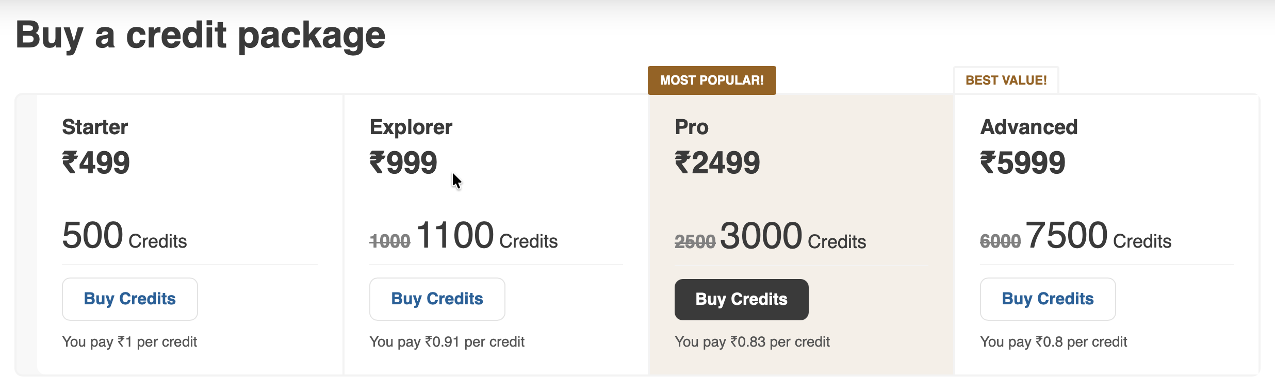The width and height of the screenshot is (1275, 392).
Task: Click the ₹2499 price
Action: click(717, 163)
